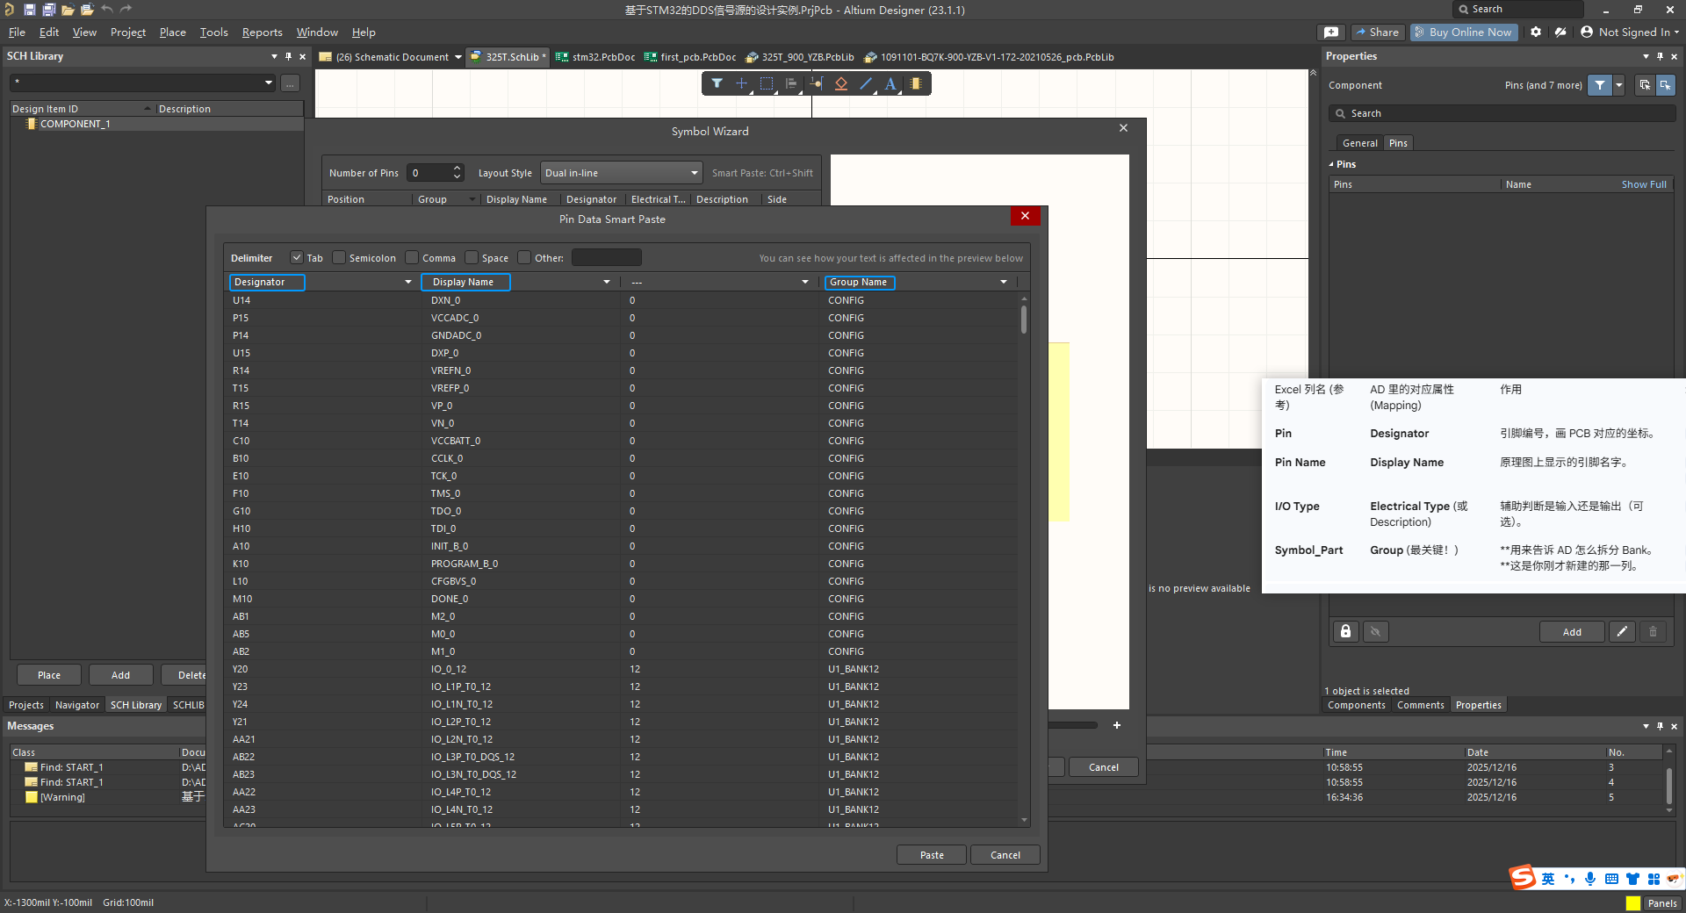Click the Share button
The image size is (1686, 913).
pyautogui.click(x=1377, y=32)
